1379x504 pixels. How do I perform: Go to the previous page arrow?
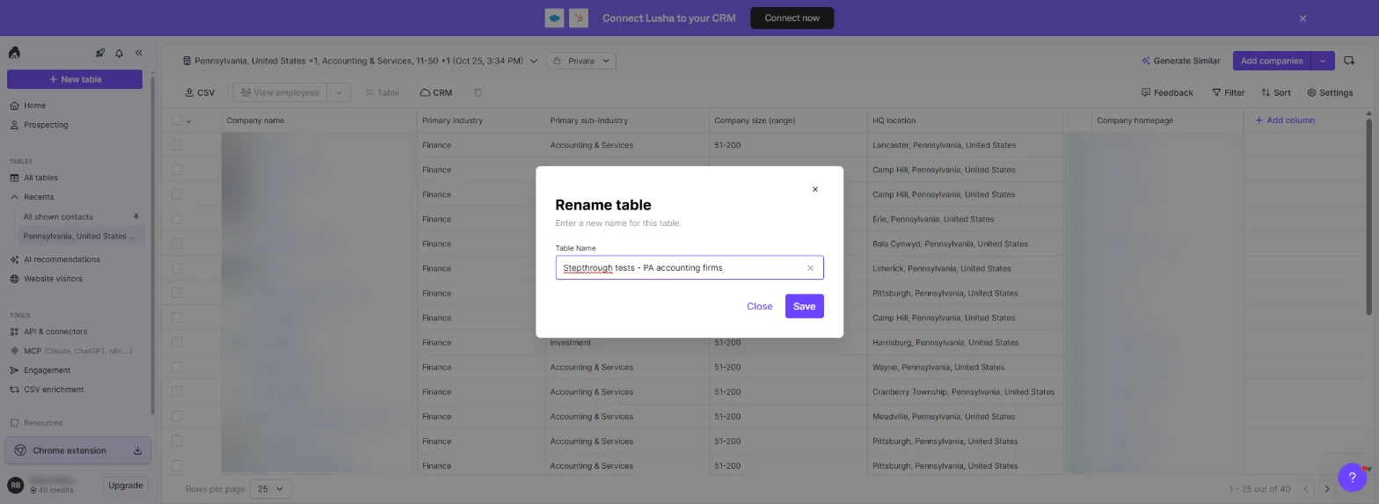tap(1306, 489)
